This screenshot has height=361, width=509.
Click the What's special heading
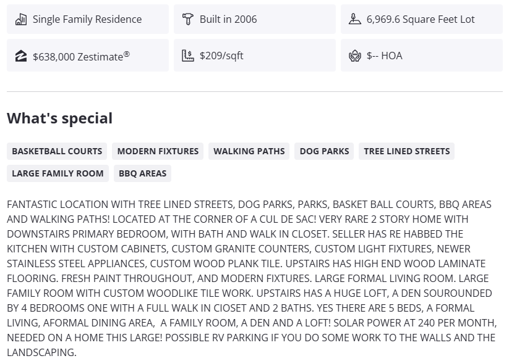[59, 118]
